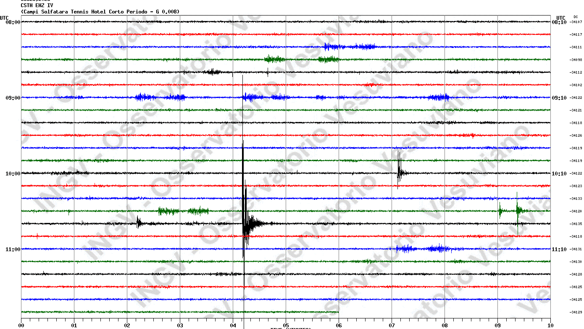This screenshot has height=329, width=584.
Task: Pick the '11:00' row time label
Action: point(13,249)
